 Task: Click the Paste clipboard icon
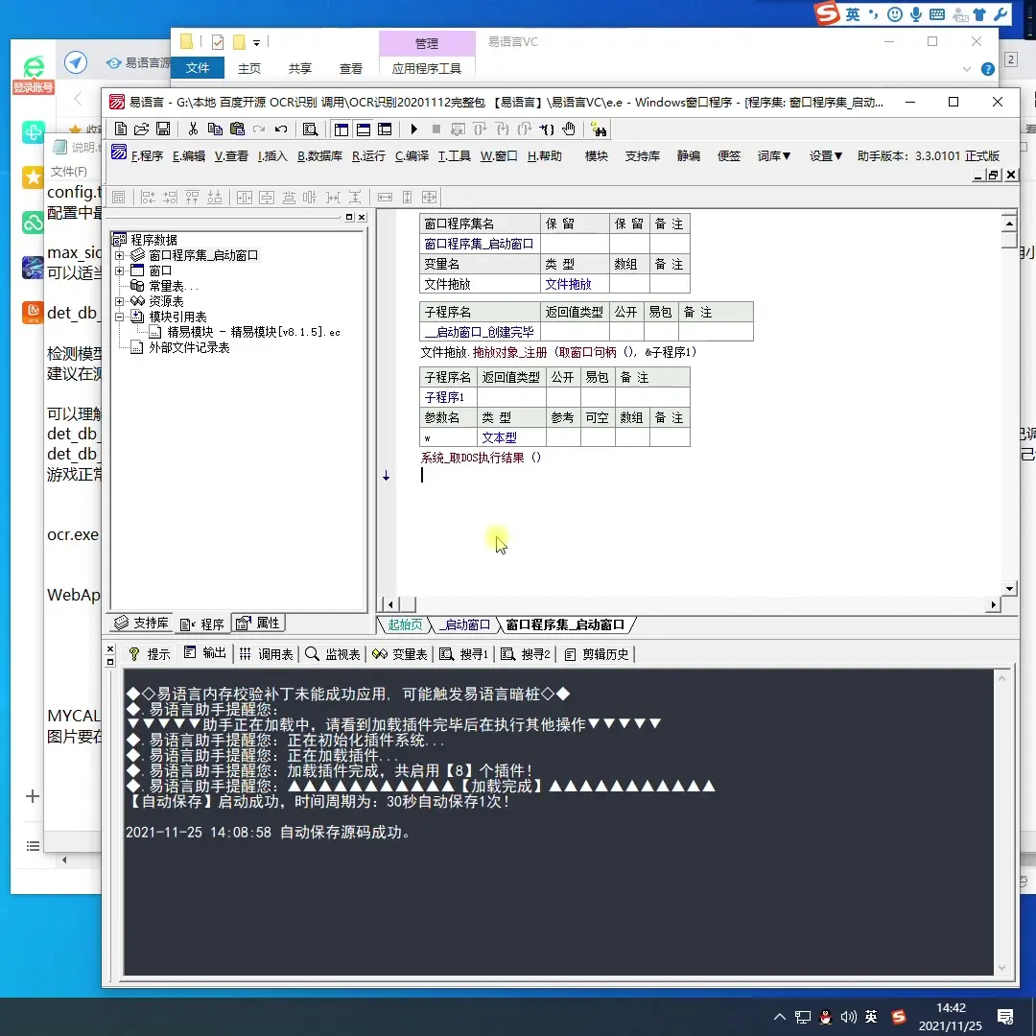click(x=237, y=129)
